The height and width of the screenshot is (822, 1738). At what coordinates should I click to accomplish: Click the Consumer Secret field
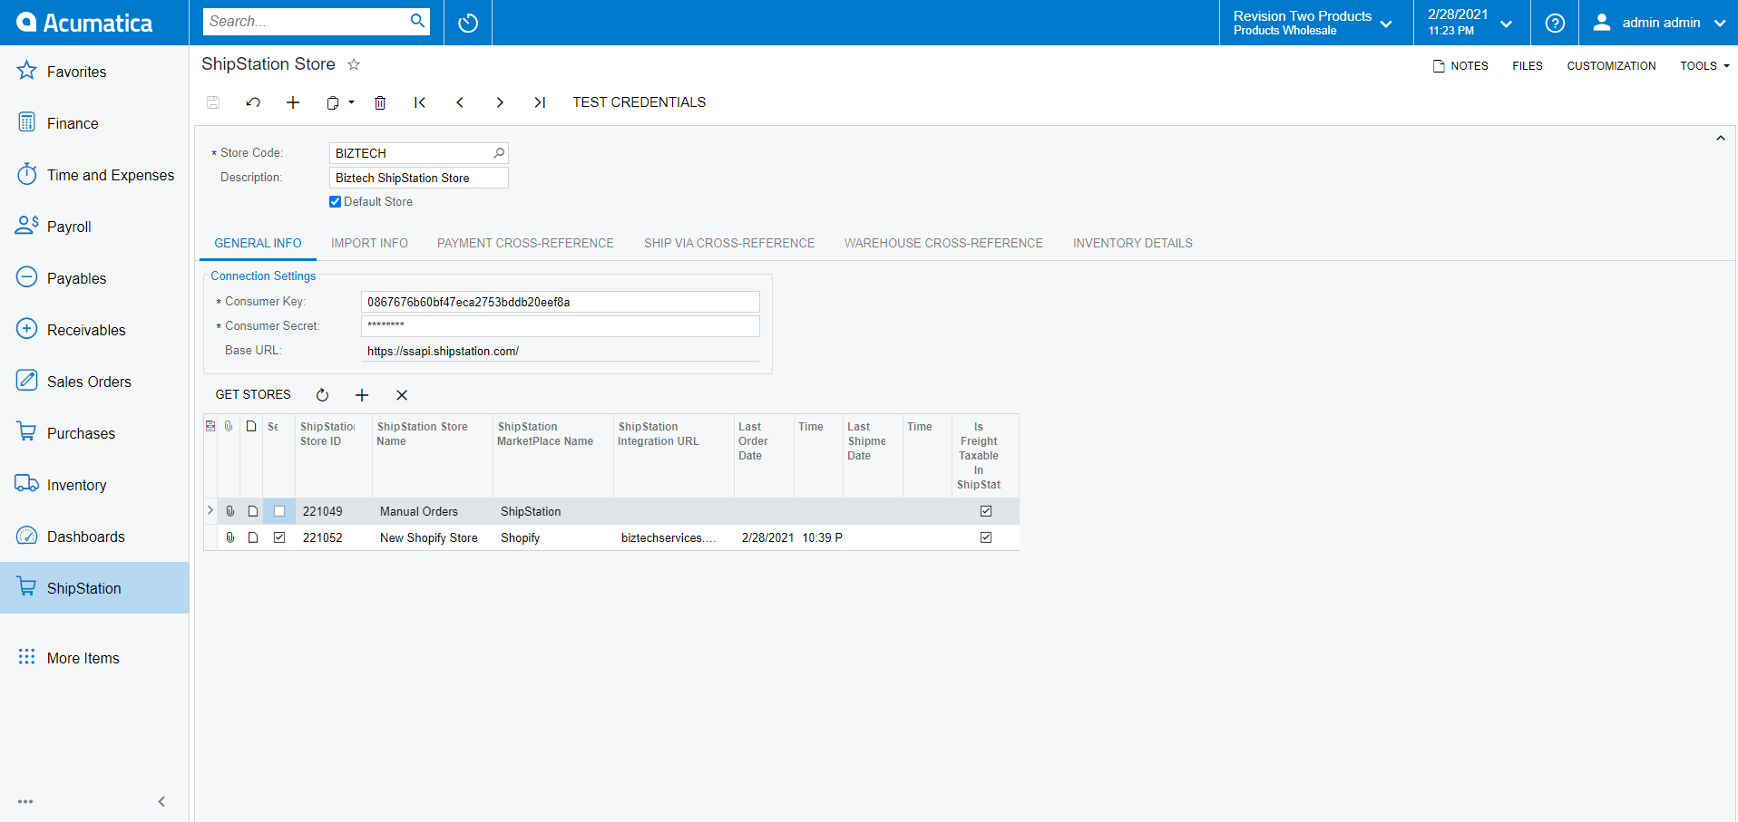point(560,326)
